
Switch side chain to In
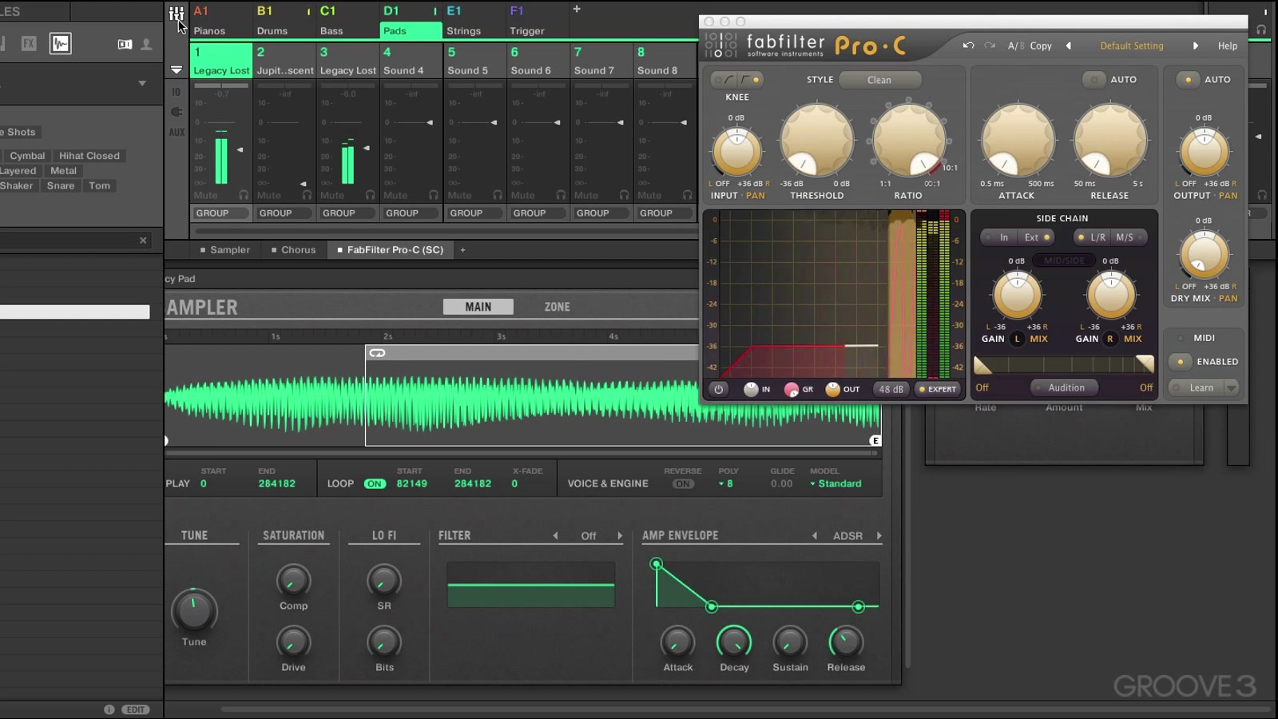coord(998,237)
